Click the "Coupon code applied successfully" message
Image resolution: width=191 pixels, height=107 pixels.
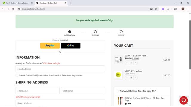(x=94, y=20)
